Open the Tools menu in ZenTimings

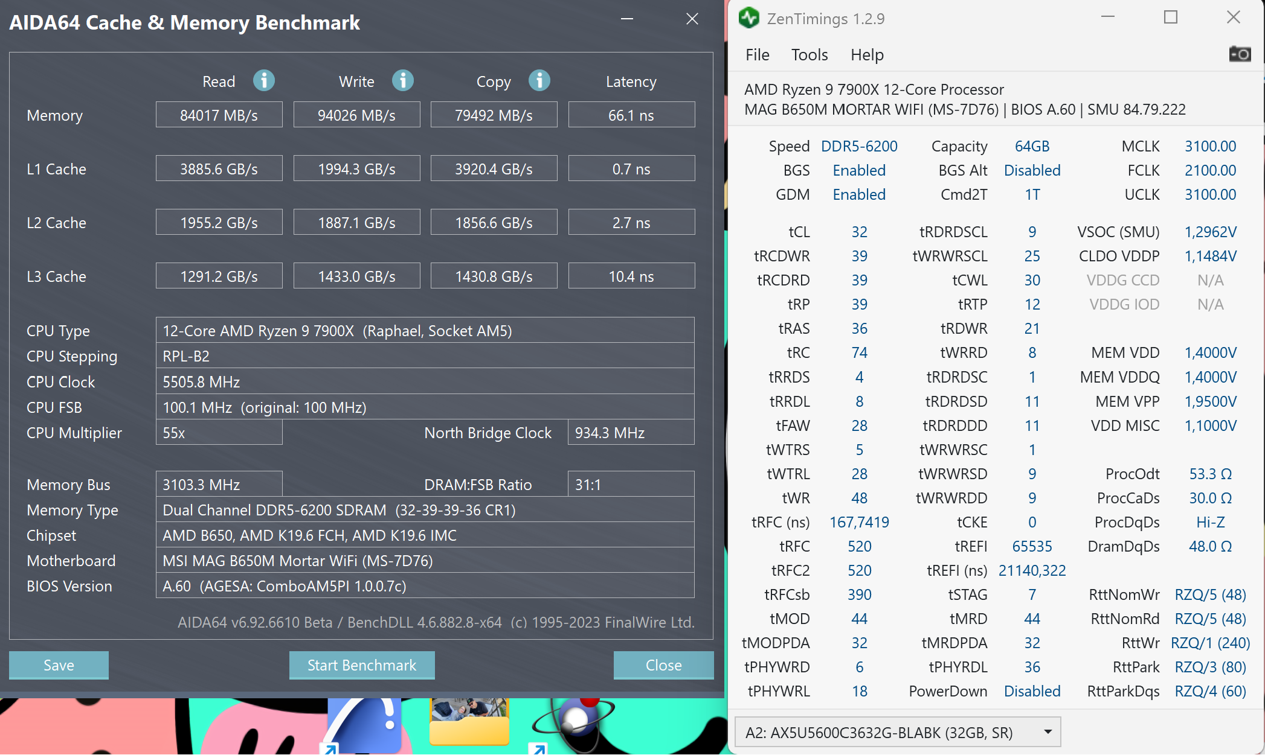(809, 55)
